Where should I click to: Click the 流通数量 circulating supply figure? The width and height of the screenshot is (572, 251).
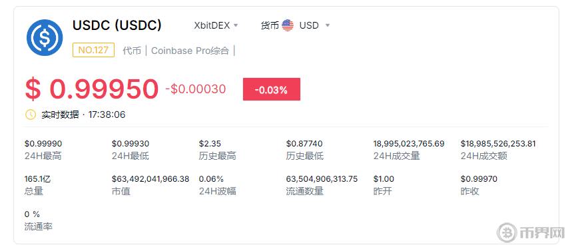322,179
